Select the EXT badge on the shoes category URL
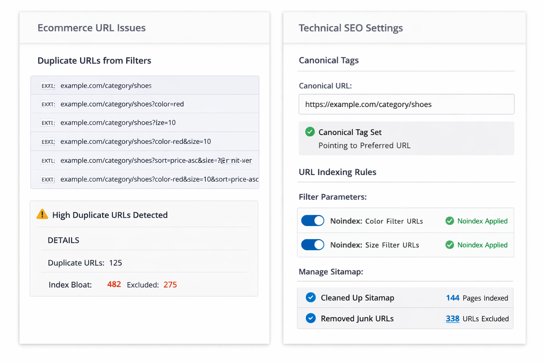This screenshot has width=544, height=362. (47, 85)
